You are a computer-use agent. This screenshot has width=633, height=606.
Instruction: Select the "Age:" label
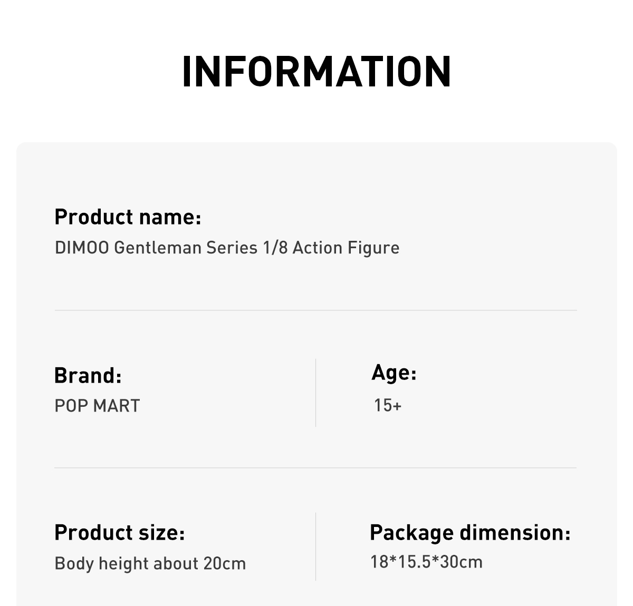[x=394, y=373]
